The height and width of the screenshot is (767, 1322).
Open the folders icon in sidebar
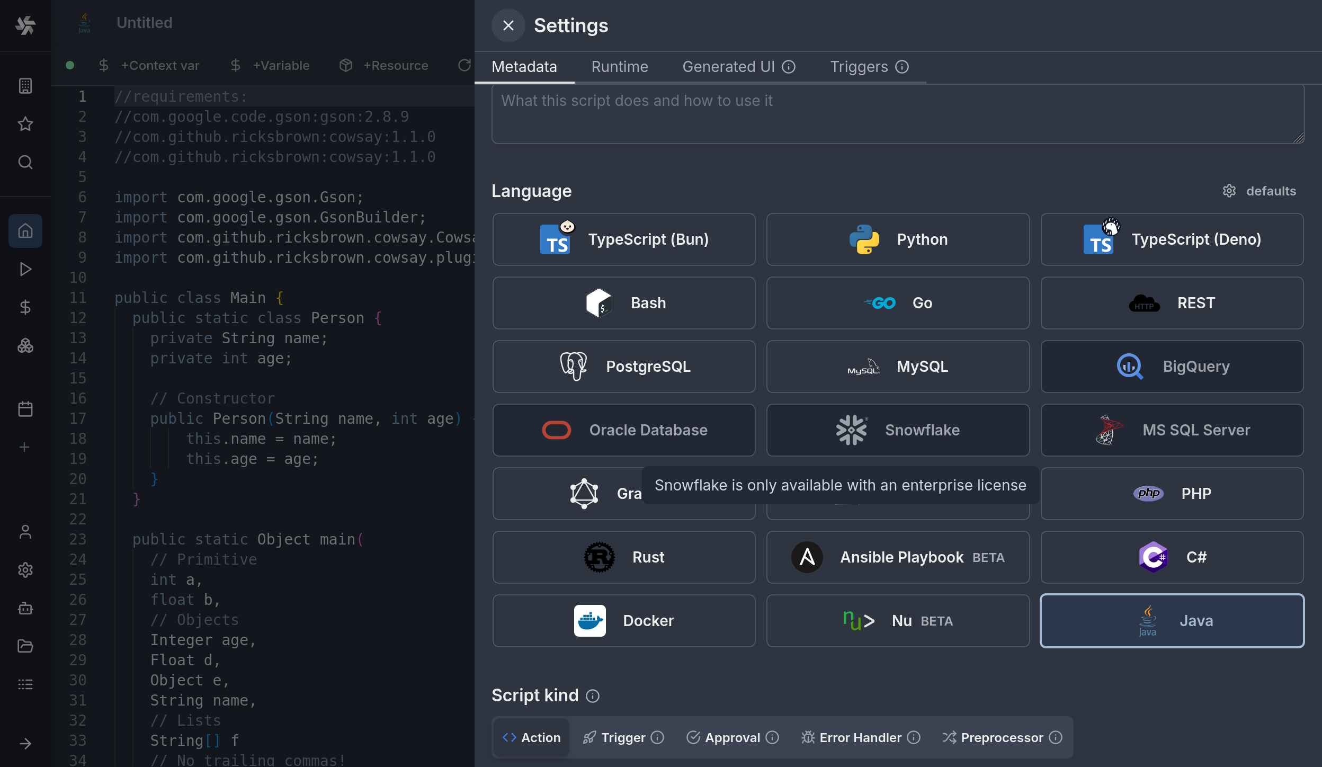tap(25, 646)
